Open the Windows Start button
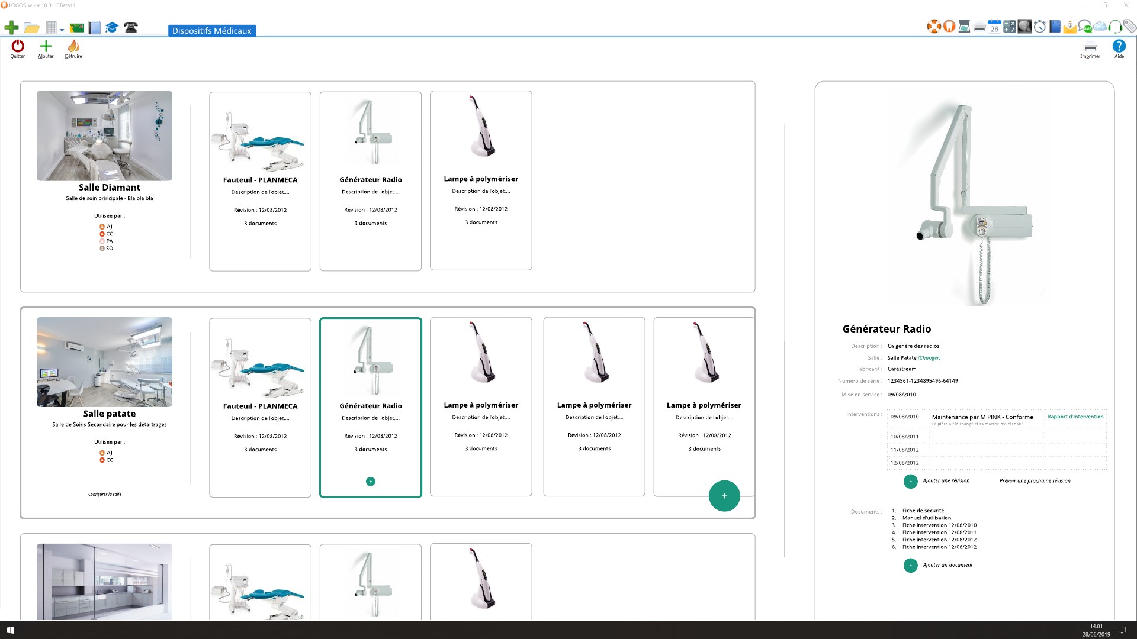Viewport: 1137px width, 639px height. coord(10,630)
